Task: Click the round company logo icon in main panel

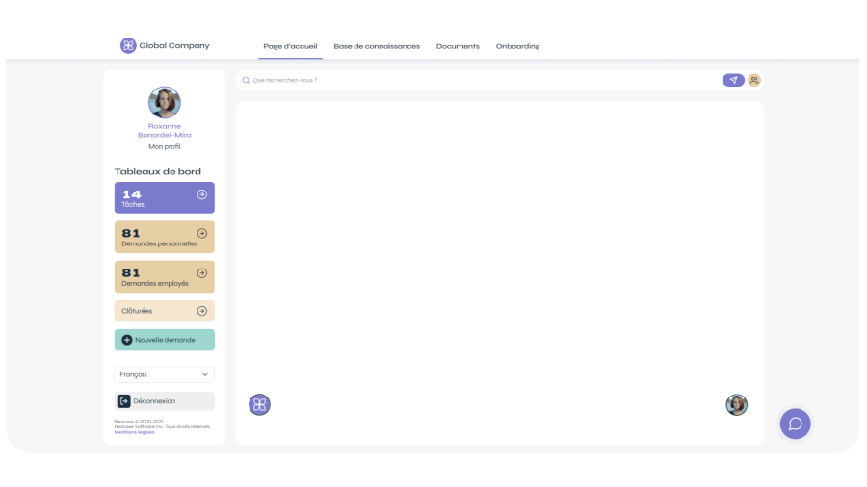Action: click(x=259, y=405)
